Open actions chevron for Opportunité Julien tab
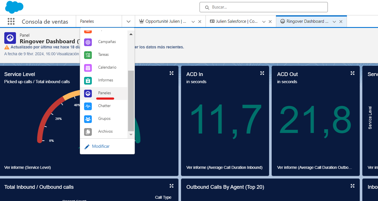378x201 pixels. [193, 22]
